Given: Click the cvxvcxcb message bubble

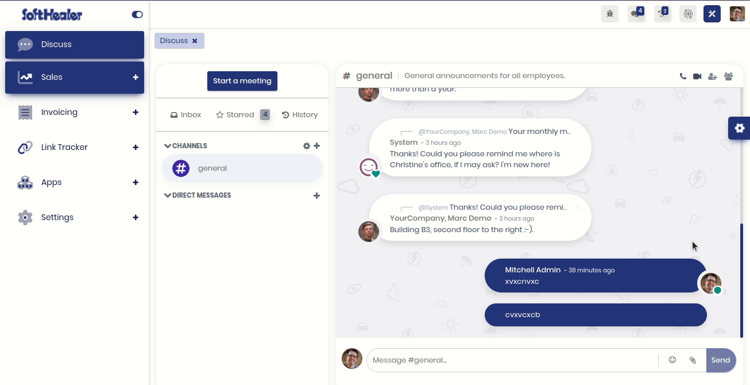Looking at the screenshot, I should (596, 315).
